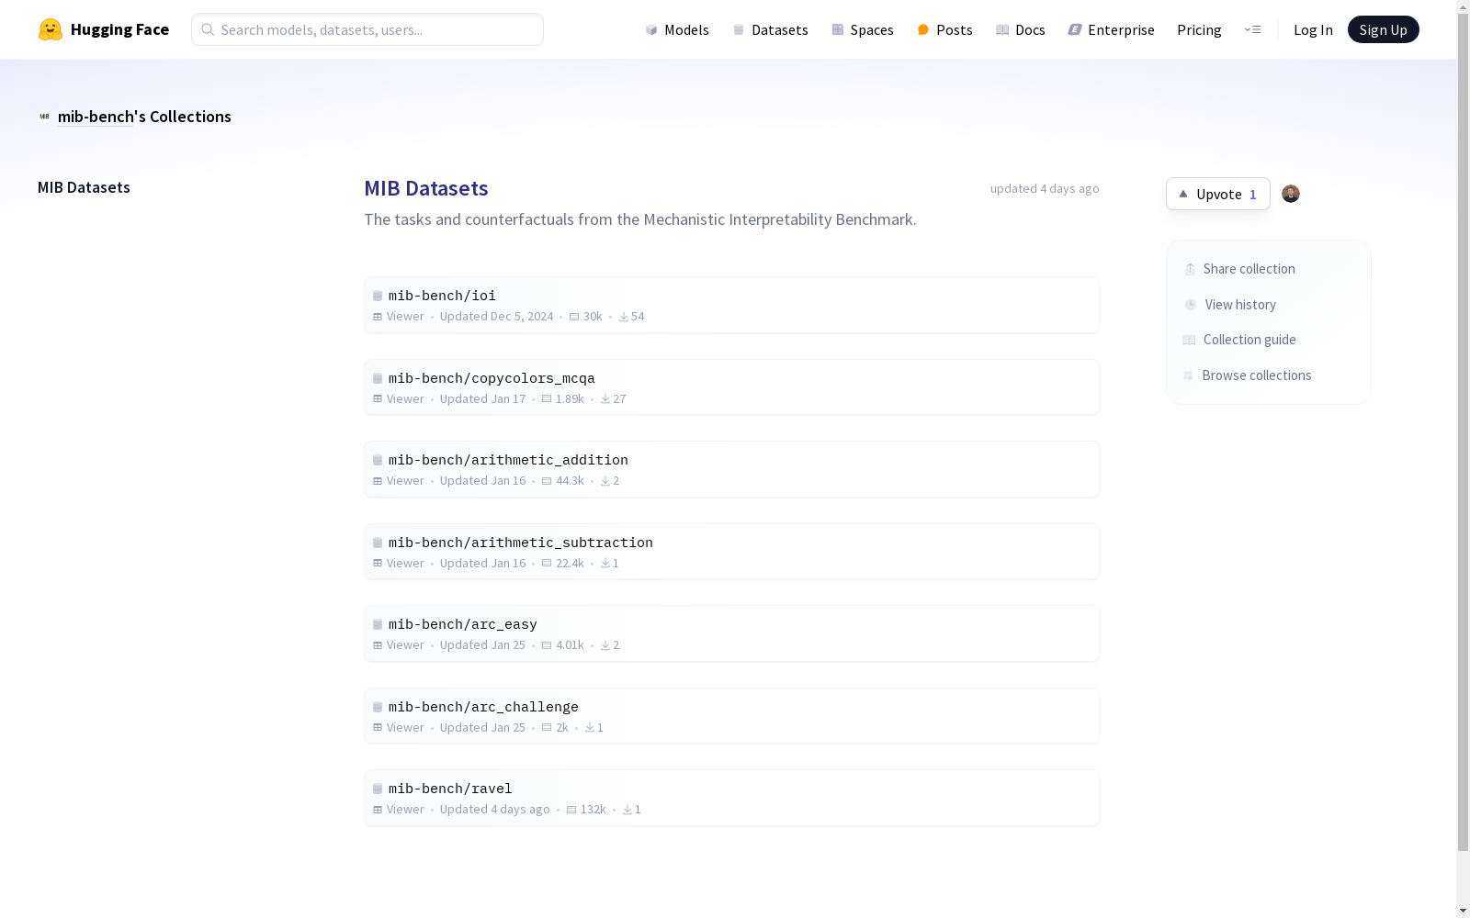Focus the search models, datasets, users field
The image size is (1470, 918).
pos(367,29)
